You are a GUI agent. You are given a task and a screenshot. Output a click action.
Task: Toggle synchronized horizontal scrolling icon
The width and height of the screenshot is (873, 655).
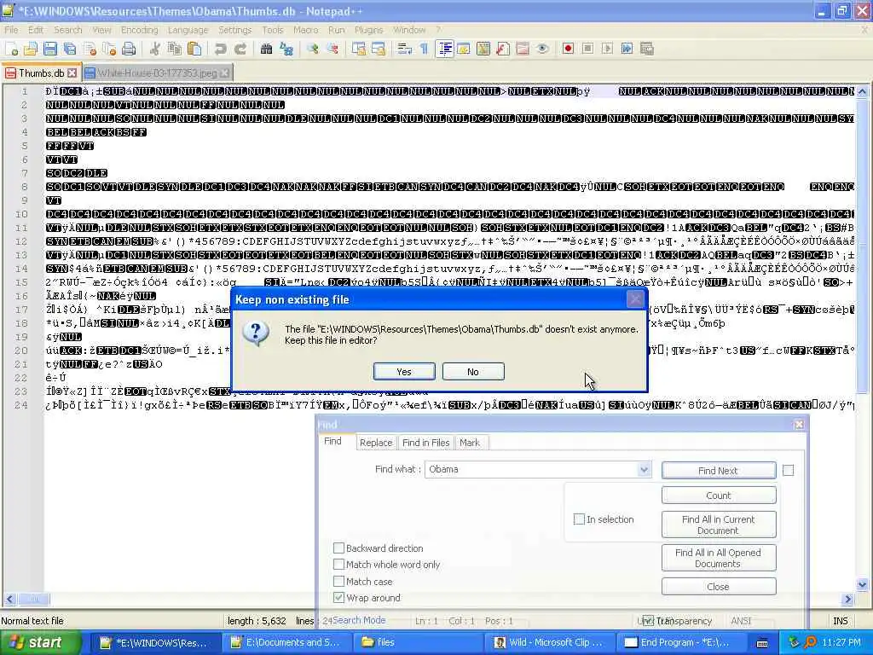(378, 49)
